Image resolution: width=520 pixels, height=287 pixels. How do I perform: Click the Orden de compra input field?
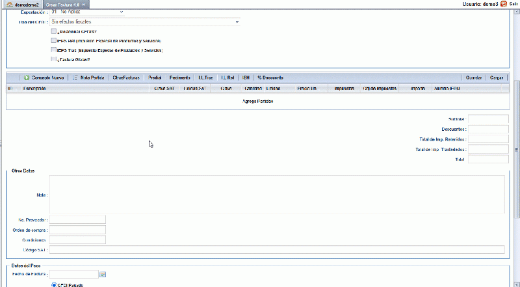77,230
